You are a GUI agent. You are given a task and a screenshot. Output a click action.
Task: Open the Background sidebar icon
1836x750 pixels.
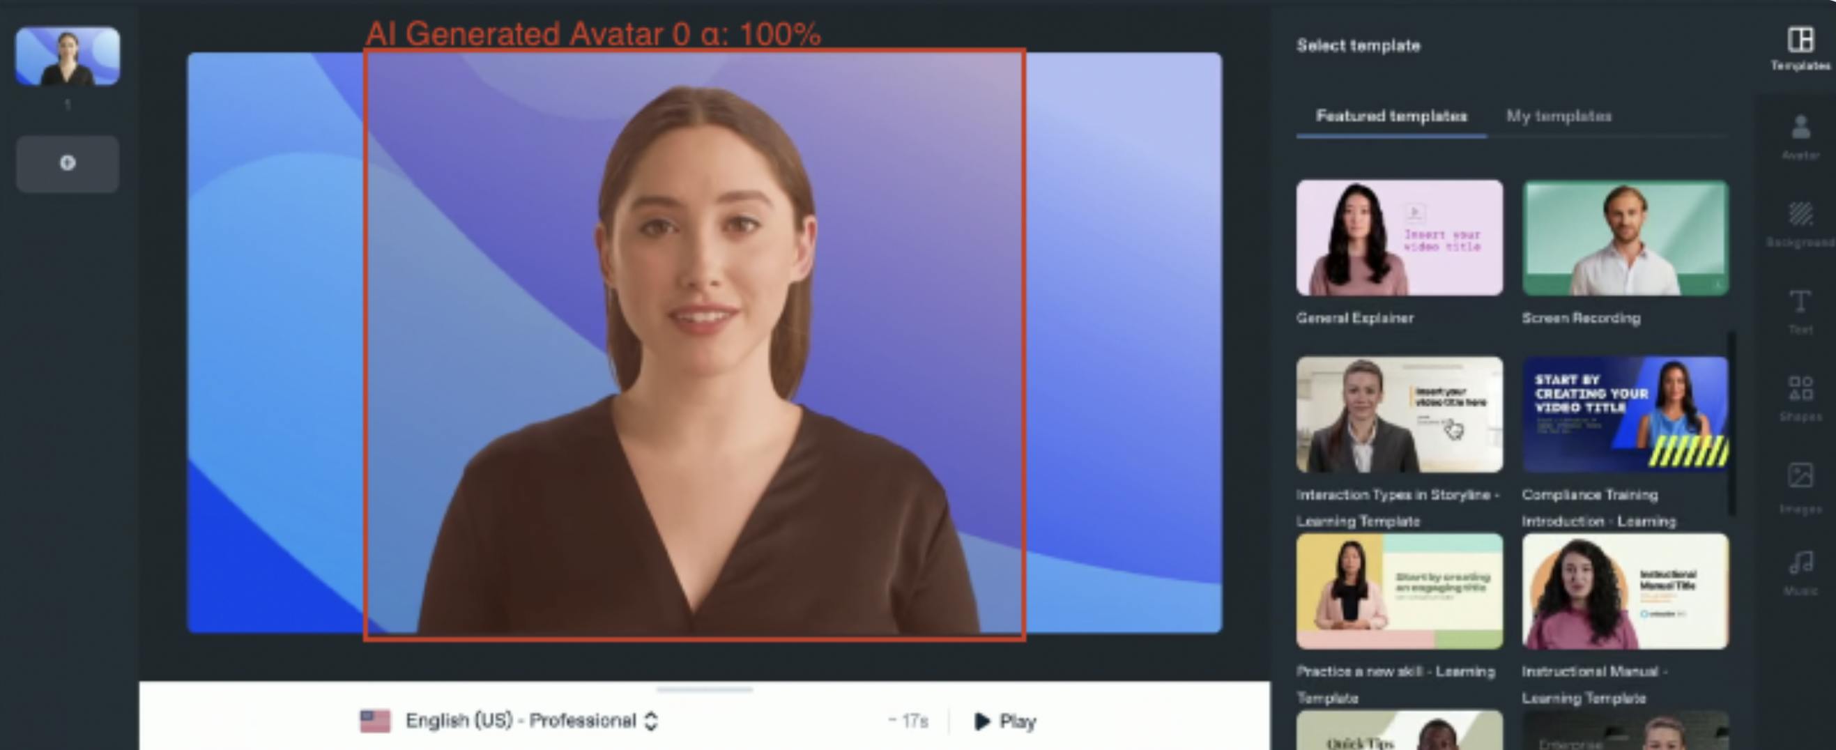(x=1800, y=224)
